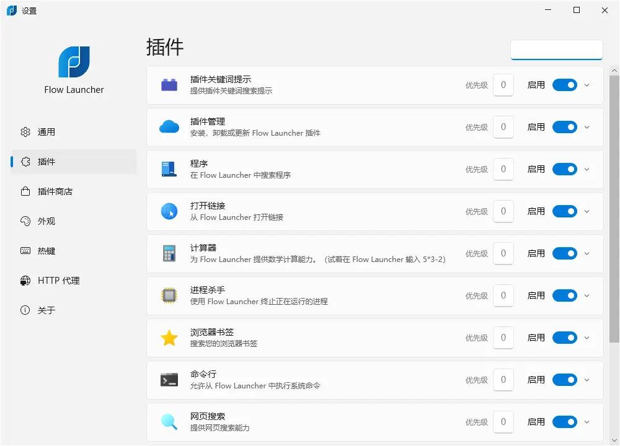Click the Flow Launcher logo in sidebar
Viewport: 620px width, 446px height.
click(x=74, y=62)
